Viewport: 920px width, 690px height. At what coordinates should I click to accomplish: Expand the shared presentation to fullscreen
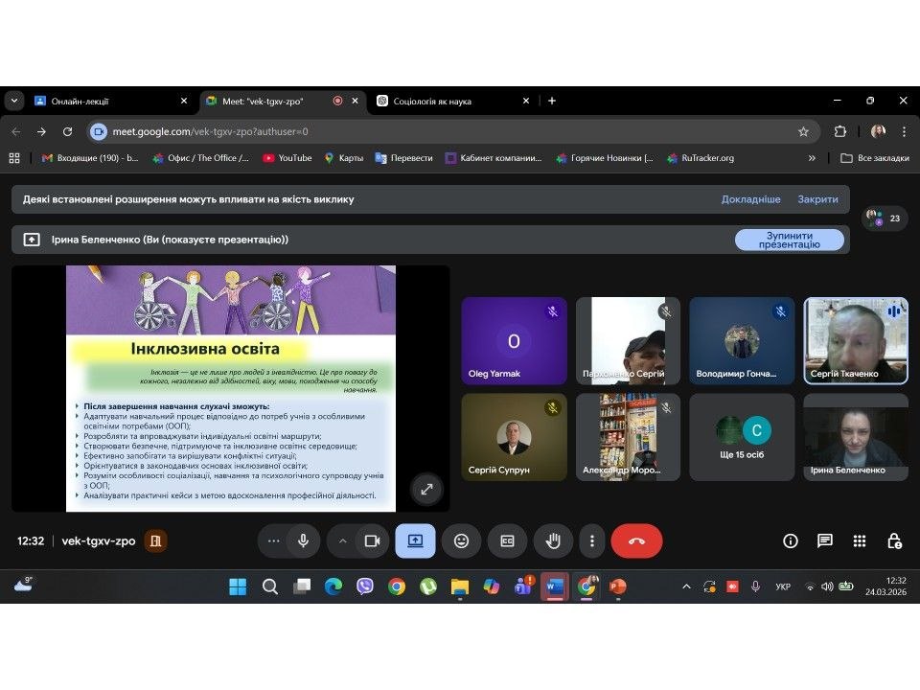[x=426, y=489]
